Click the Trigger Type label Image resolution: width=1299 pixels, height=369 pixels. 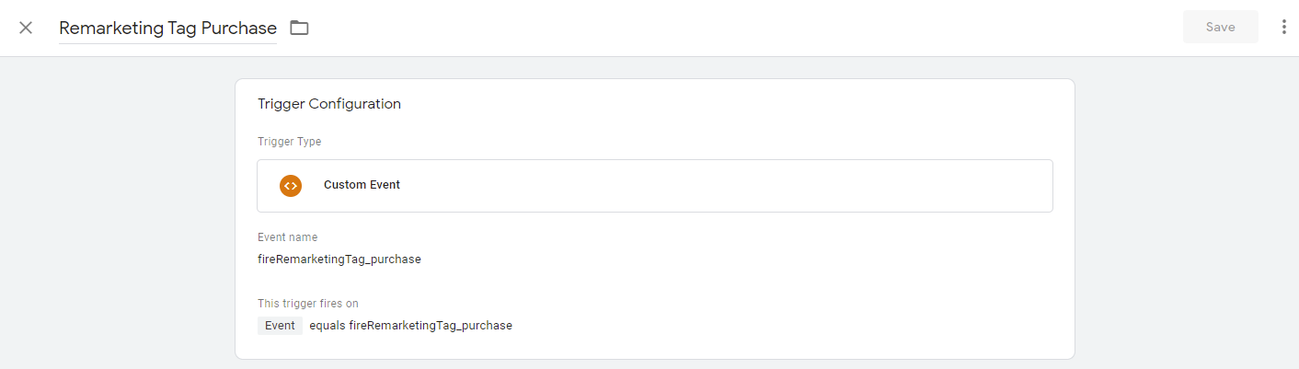[289, 142]
